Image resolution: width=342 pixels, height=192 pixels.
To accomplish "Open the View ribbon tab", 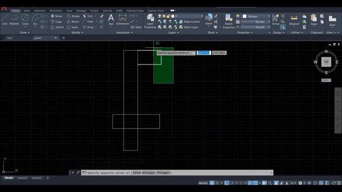I will click(69, 11).
